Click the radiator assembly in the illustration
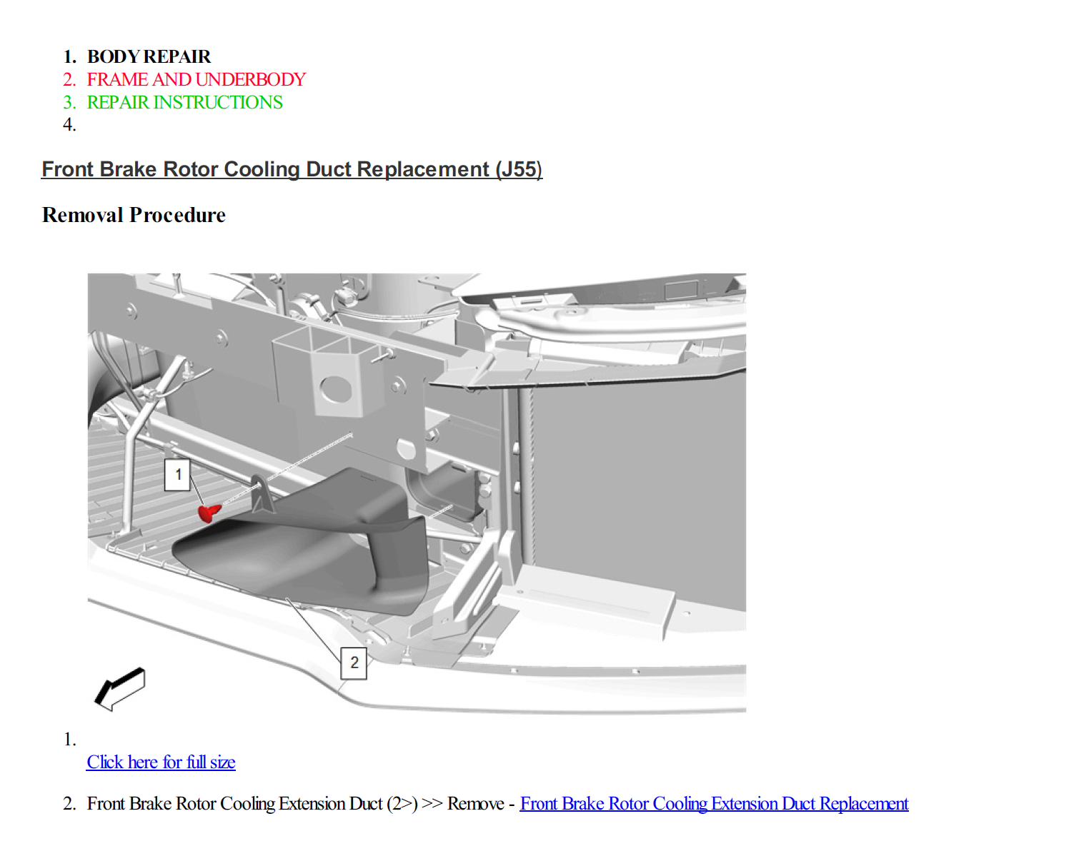 tap(643, 500)
